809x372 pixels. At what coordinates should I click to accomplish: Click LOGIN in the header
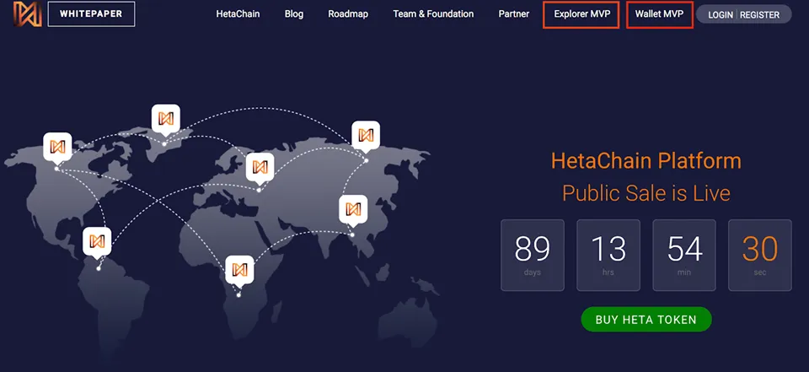pyautogui.click(x=721, y=14)
